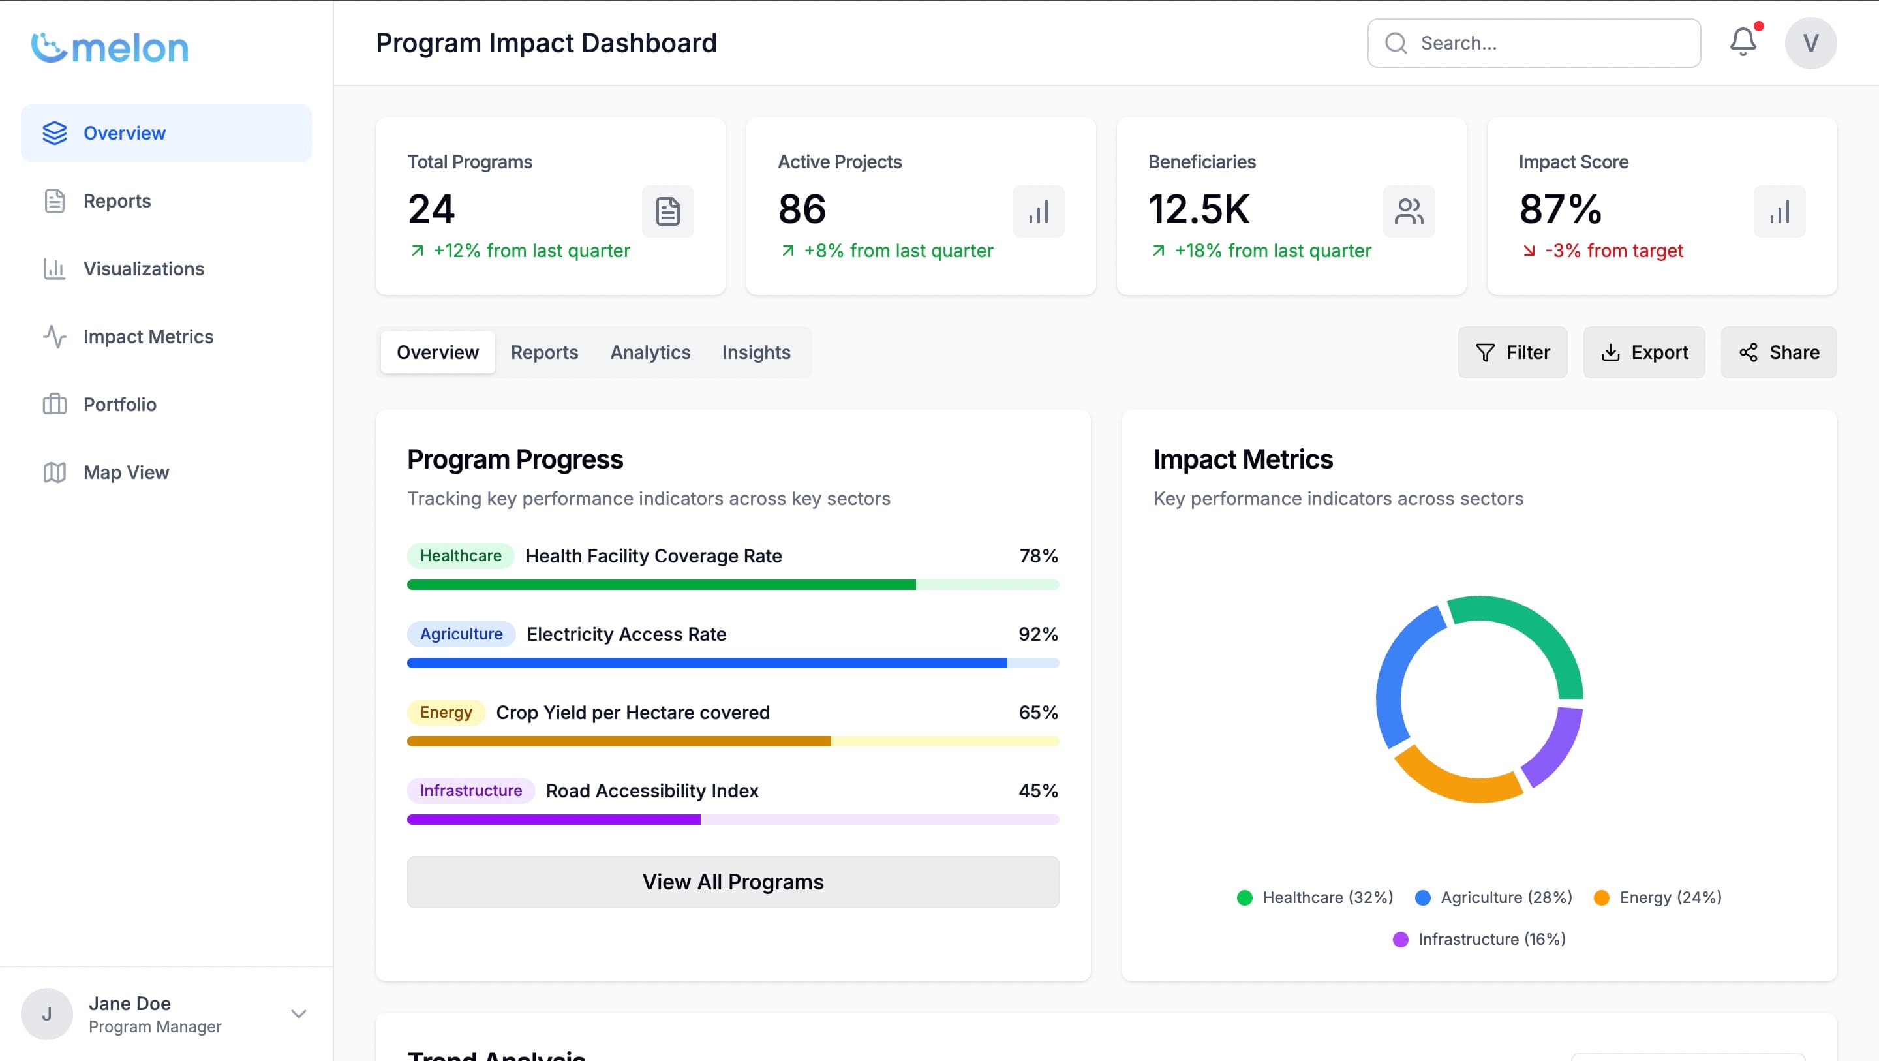Click the Filter button
The width and height of the screenshot is (1879, 1061).
point(1512,352)
